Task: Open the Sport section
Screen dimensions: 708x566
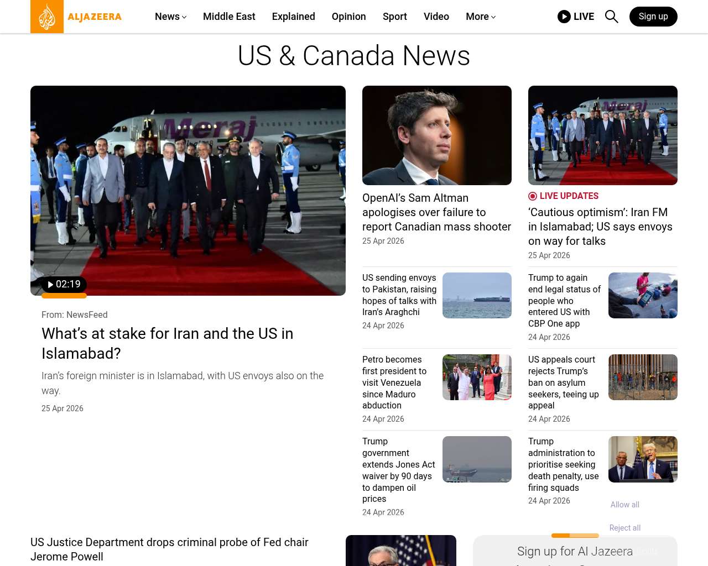Action: pyautogui.click(x=394, y=17)
